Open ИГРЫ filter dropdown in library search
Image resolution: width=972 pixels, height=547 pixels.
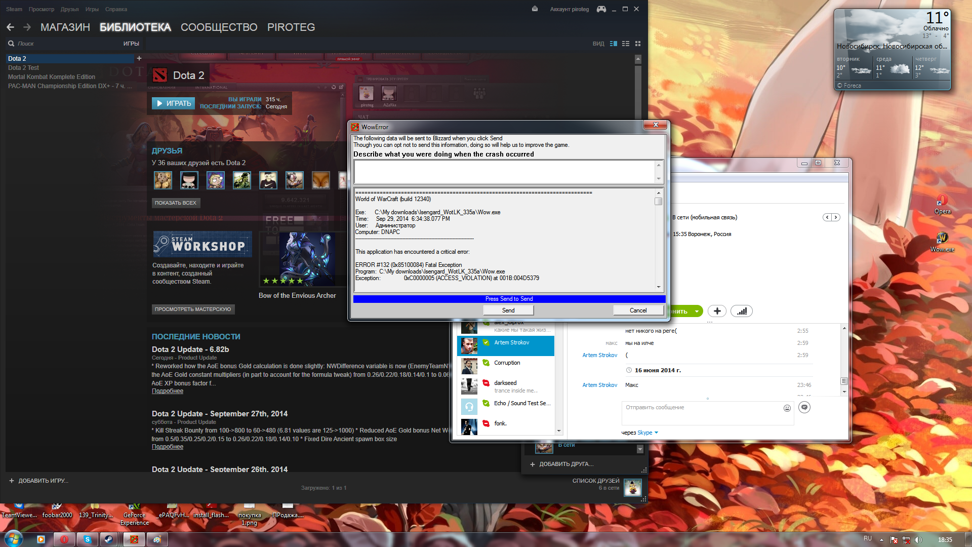pos(131,44)
